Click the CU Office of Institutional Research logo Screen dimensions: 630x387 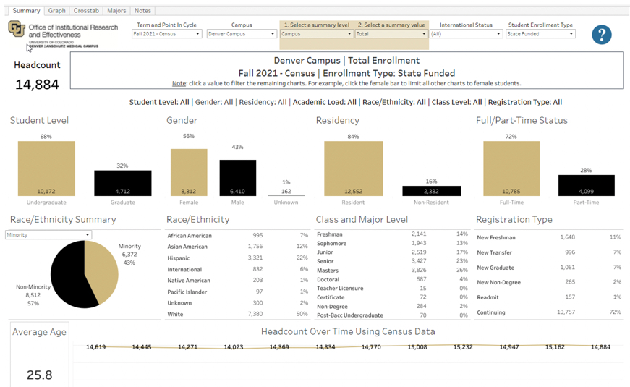click(x=63, y=35)
